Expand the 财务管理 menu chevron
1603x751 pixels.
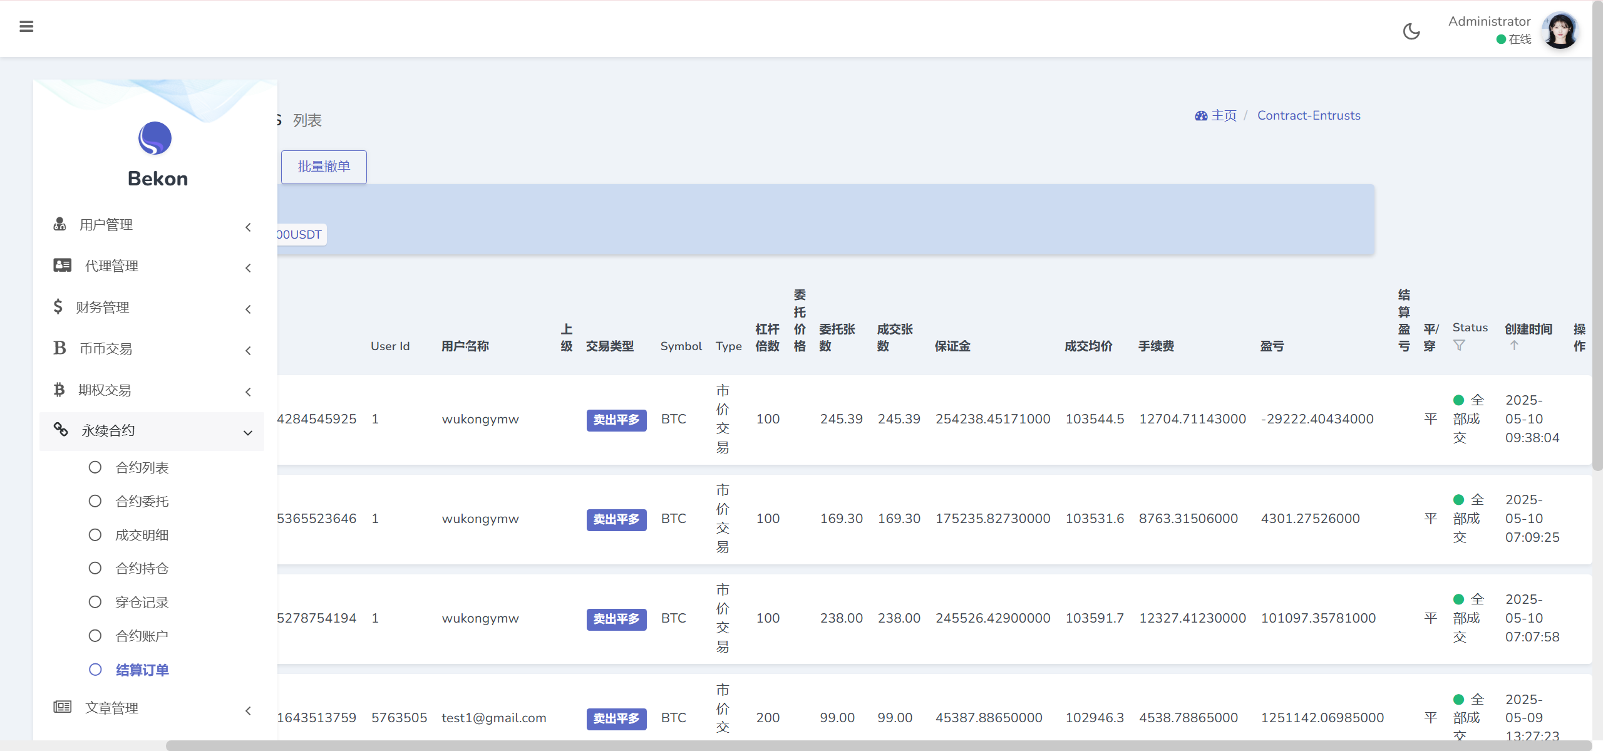pyautogui.click(x=248, y=309)
